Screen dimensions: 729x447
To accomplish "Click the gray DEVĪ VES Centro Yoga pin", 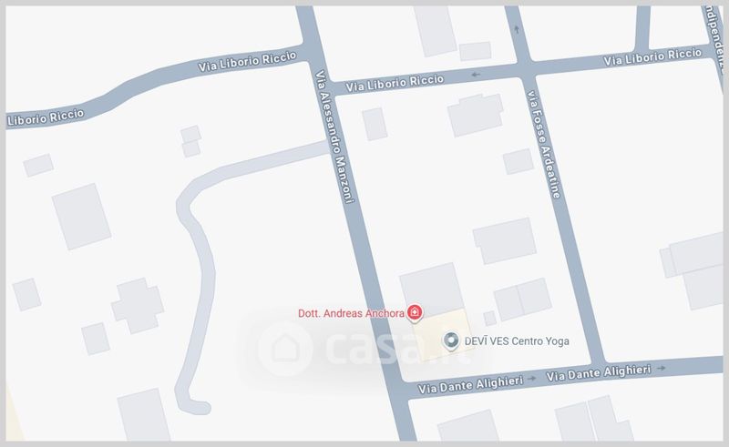I will (451, 340).
